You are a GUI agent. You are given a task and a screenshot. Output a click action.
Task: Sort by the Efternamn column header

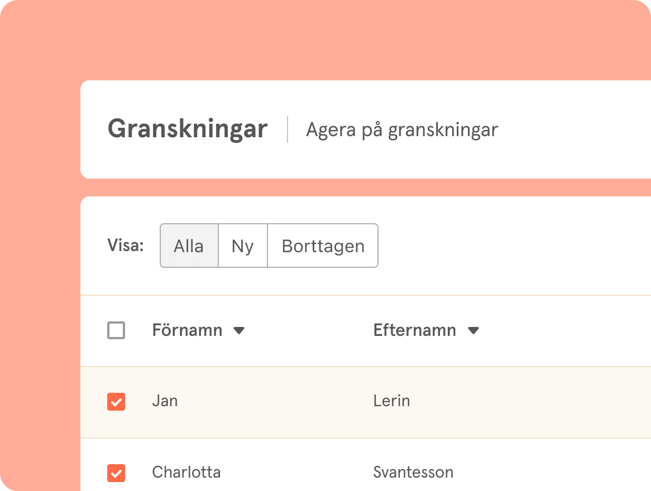(414, 330)
